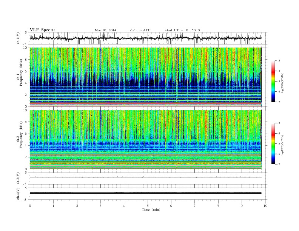Click the ch.4 thick waveform trace

145,193
